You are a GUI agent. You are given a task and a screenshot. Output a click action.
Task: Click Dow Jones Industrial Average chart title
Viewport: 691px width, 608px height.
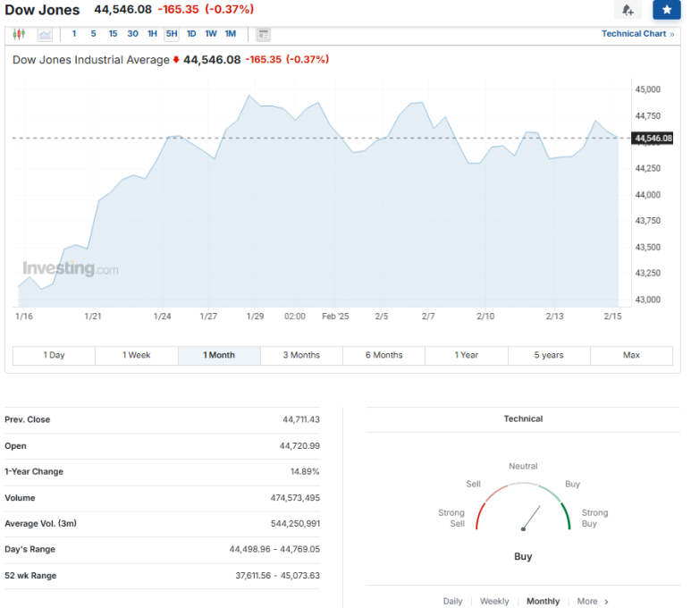pos(91,60)
